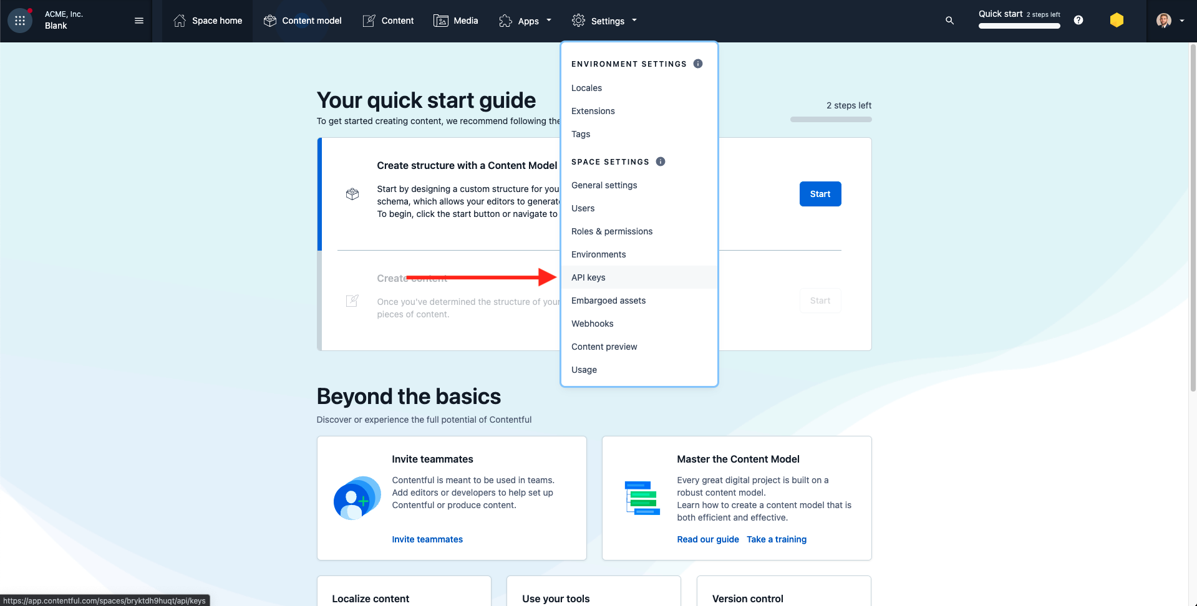1197x606 pixels.
Task: Click the yellow hexagon icon
Action: (1117, 21)
